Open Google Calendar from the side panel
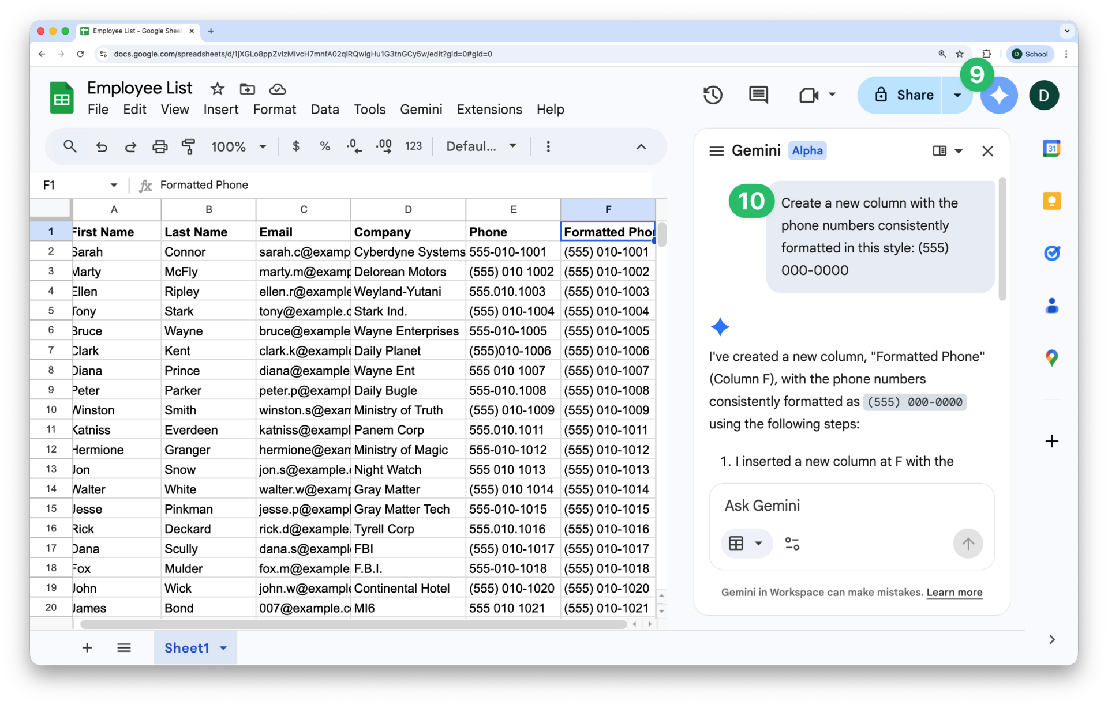This screenshot has height=705, width=1108. (1051, 148)
